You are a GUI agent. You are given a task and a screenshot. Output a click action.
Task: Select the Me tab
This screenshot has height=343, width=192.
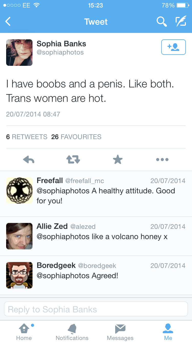(168, 332)
